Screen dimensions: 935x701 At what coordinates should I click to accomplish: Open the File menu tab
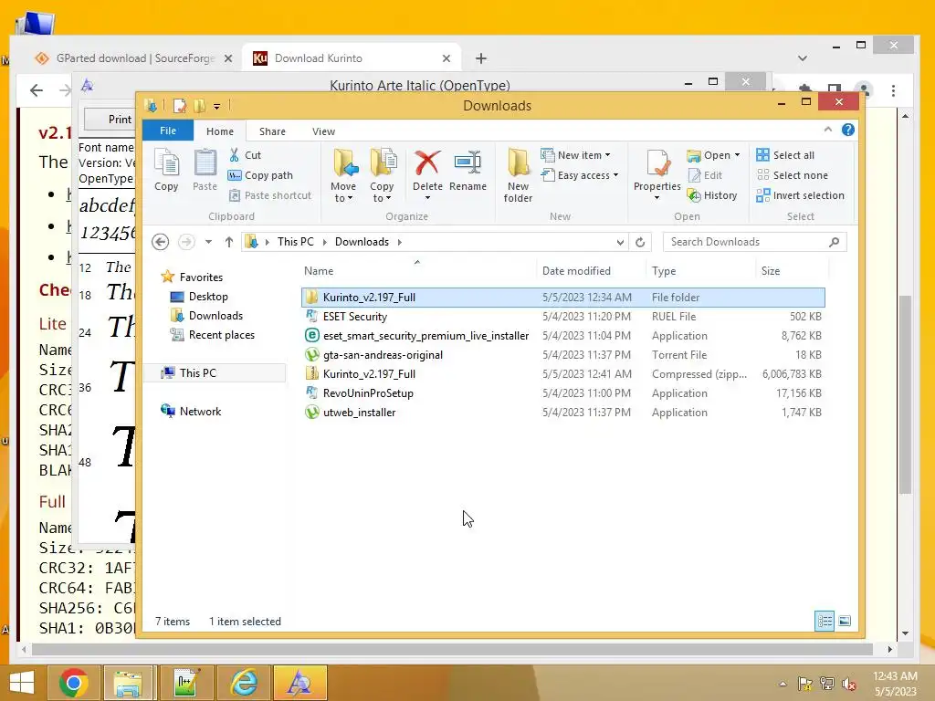pyautogui.click(x=168, y=131)
